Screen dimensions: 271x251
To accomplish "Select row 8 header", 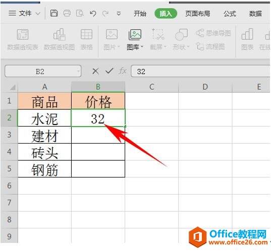I will click(x=9, y=220).
